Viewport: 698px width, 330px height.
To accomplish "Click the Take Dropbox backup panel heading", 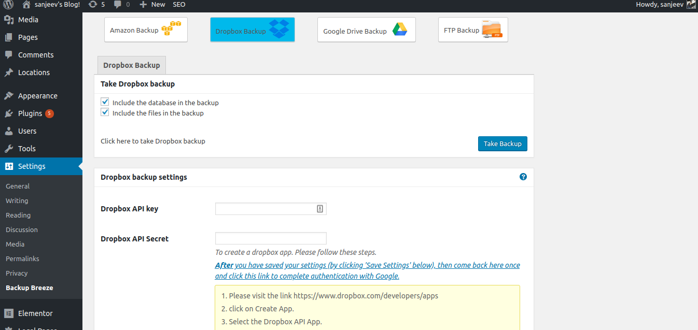I will tap(137, 84).
